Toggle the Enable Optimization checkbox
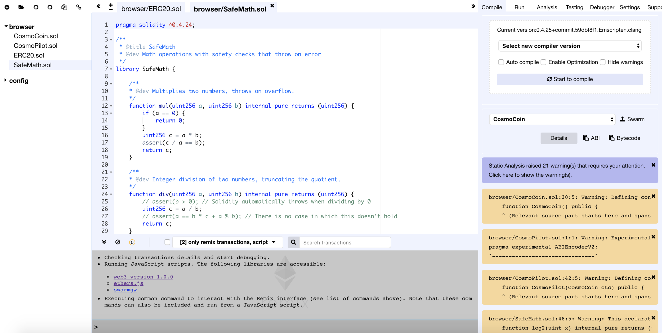Screen dimensions: 662x333 [543, 62]
